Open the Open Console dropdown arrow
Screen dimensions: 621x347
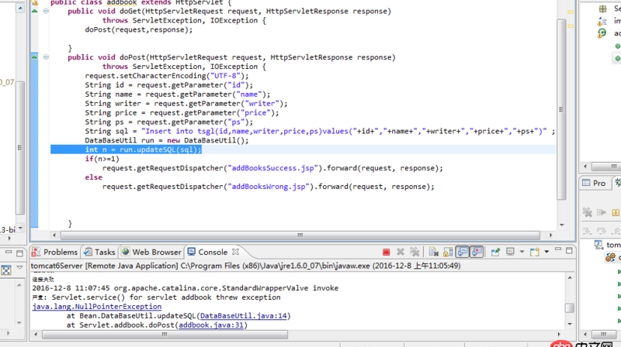click(546, 252)
